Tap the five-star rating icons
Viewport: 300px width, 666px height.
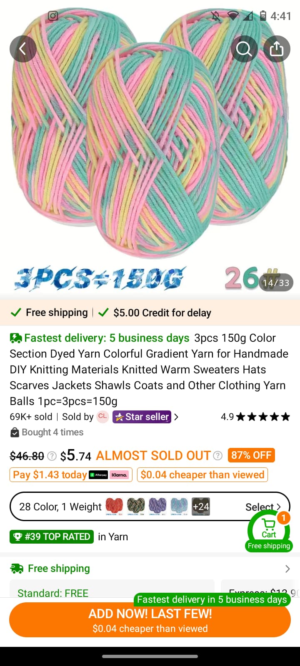[263, 417]
